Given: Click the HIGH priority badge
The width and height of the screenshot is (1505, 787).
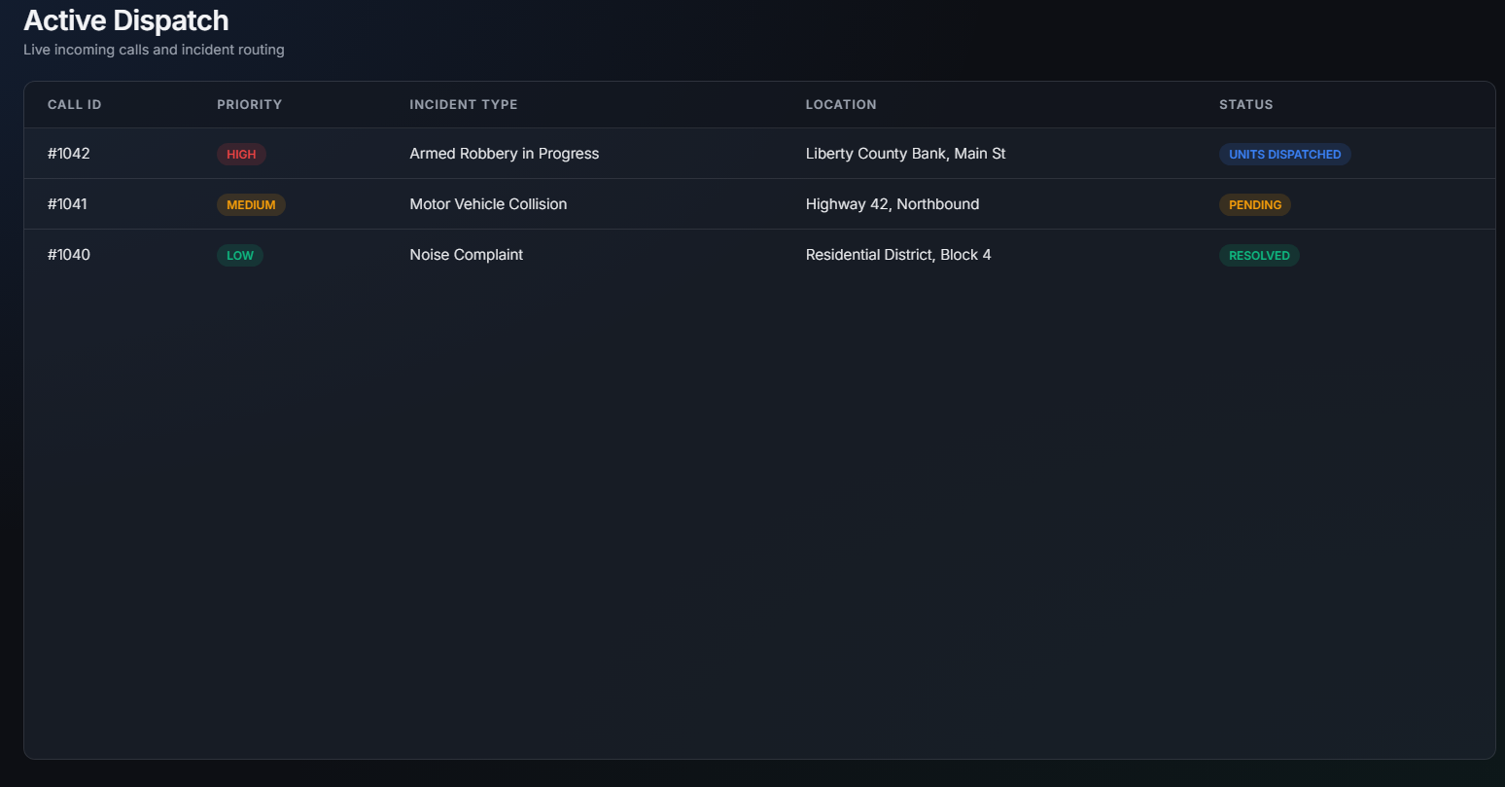Looking at the screenshot, I should pos(241,154).
